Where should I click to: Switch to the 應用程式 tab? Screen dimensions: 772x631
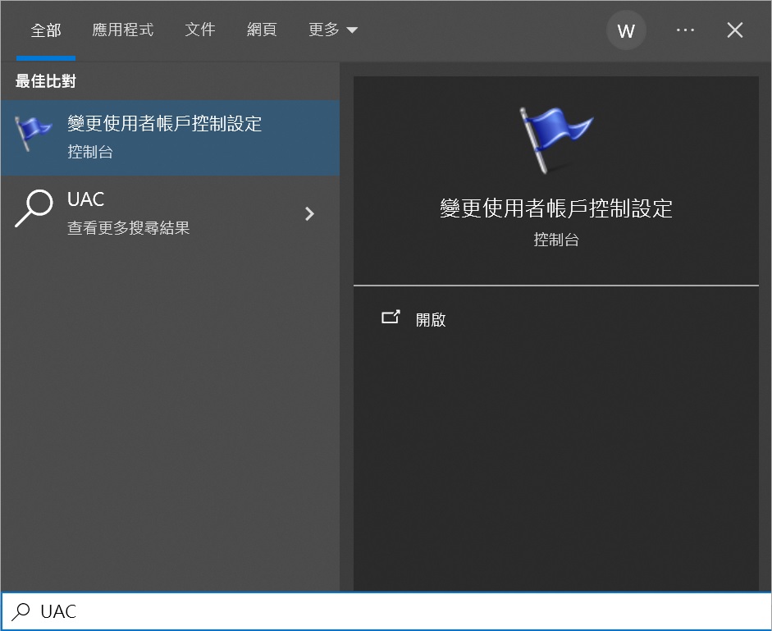coord(122,30)
